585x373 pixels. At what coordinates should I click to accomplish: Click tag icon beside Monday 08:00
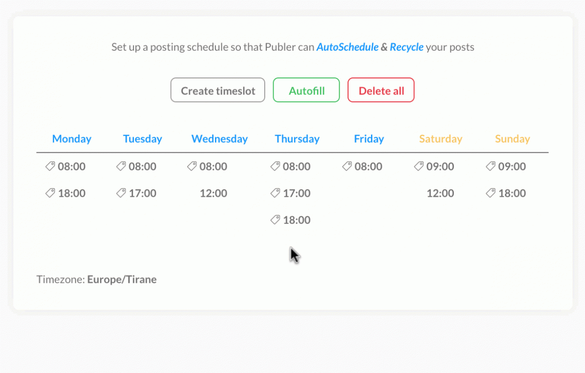(50, 167)
